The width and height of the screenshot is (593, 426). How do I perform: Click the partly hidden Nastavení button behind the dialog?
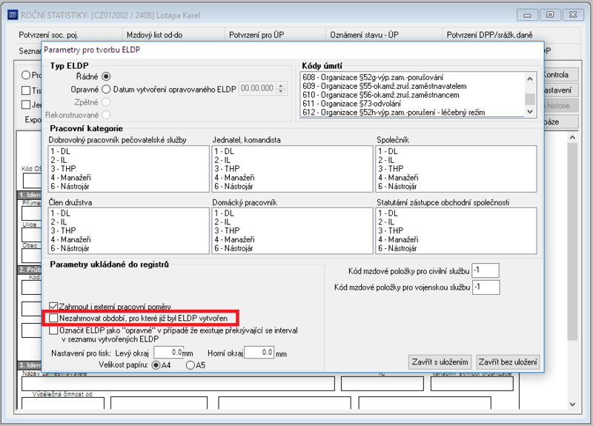(562, 90)
